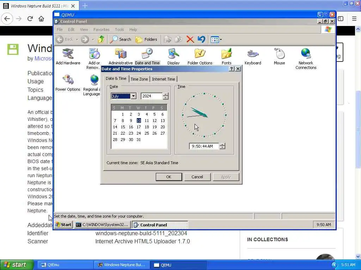The height and width of the screenshot is (270, 361).
Task: Open the Display control panel icon
Action: (x=173, y=57)
